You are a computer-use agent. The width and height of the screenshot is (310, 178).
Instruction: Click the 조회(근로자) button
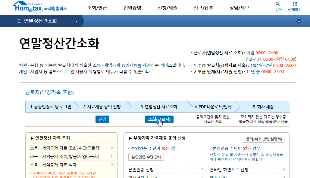(159, 119)
